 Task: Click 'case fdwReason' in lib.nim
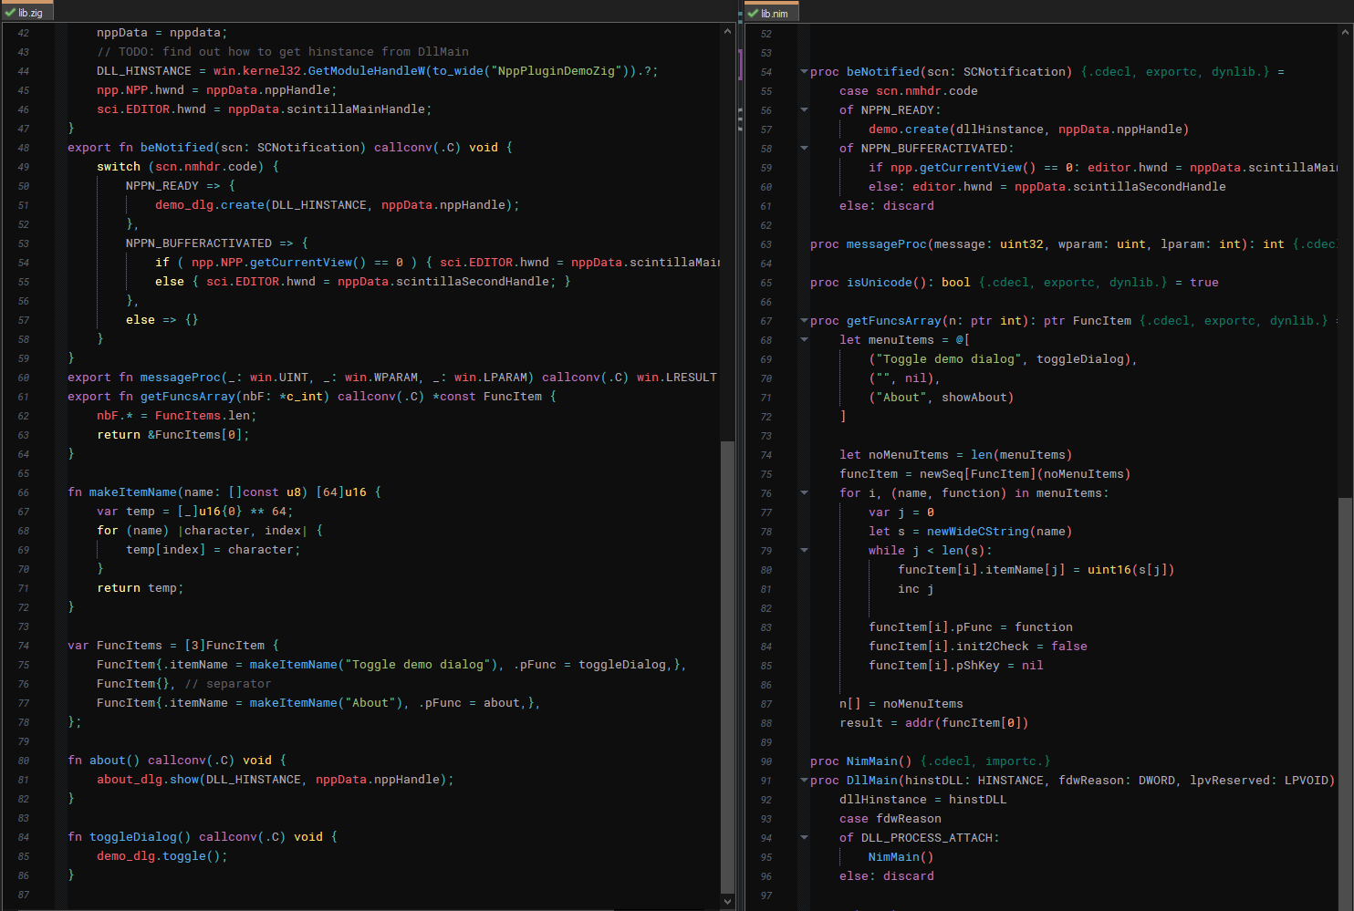(891, 819)
